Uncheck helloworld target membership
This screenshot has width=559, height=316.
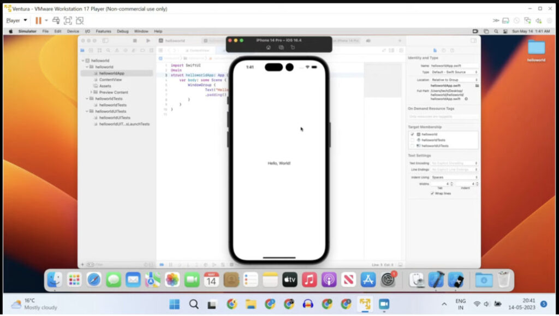(x=413, y=134)
